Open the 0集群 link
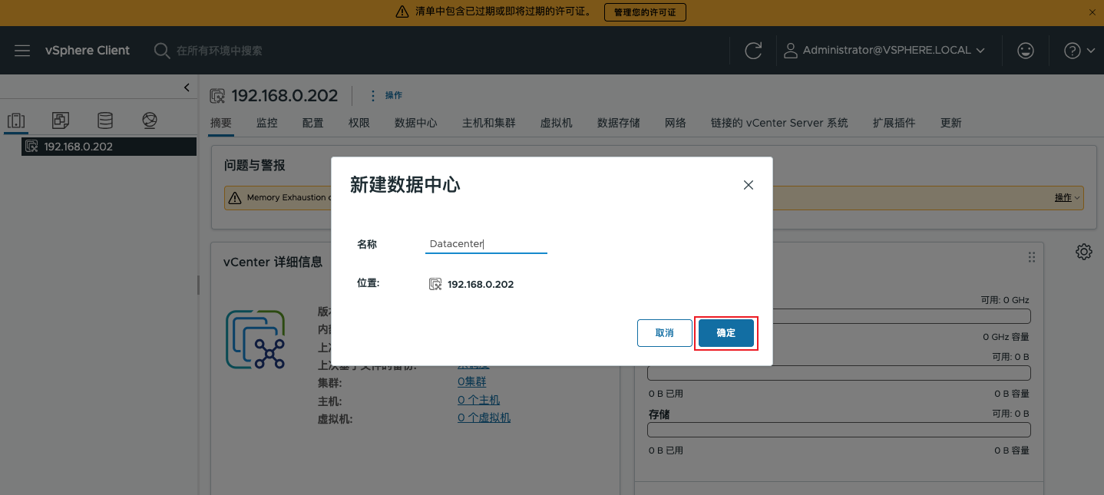The image size is (1104, 495). tap(472, 382)
